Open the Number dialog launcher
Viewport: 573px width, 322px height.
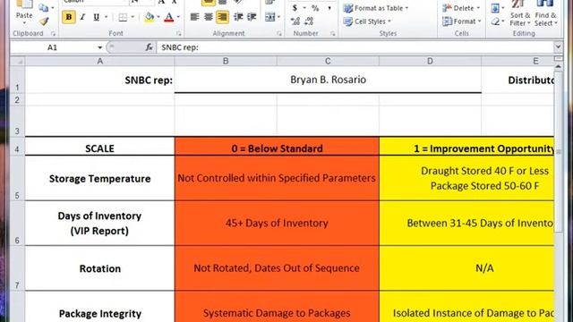pyautogui.click(x=332, y=34)
